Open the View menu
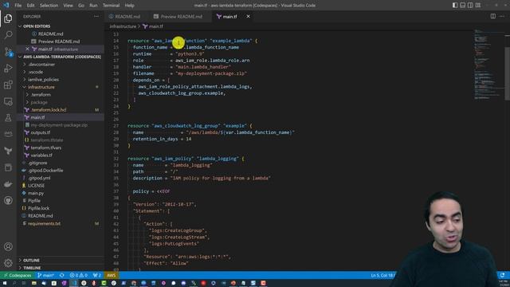510x287 pixels. click(x=68, y=6)
